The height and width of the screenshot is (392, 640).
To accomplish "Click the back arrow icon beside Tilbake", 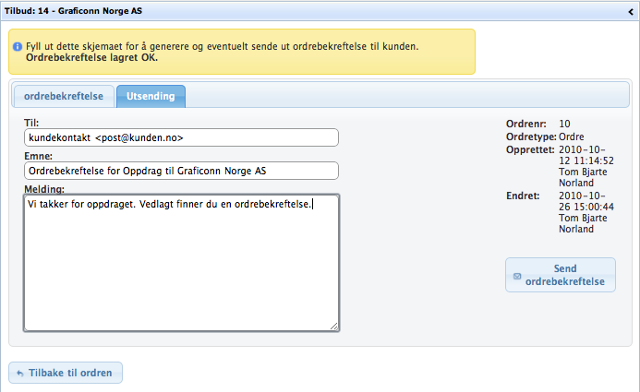I will point(20,374).
